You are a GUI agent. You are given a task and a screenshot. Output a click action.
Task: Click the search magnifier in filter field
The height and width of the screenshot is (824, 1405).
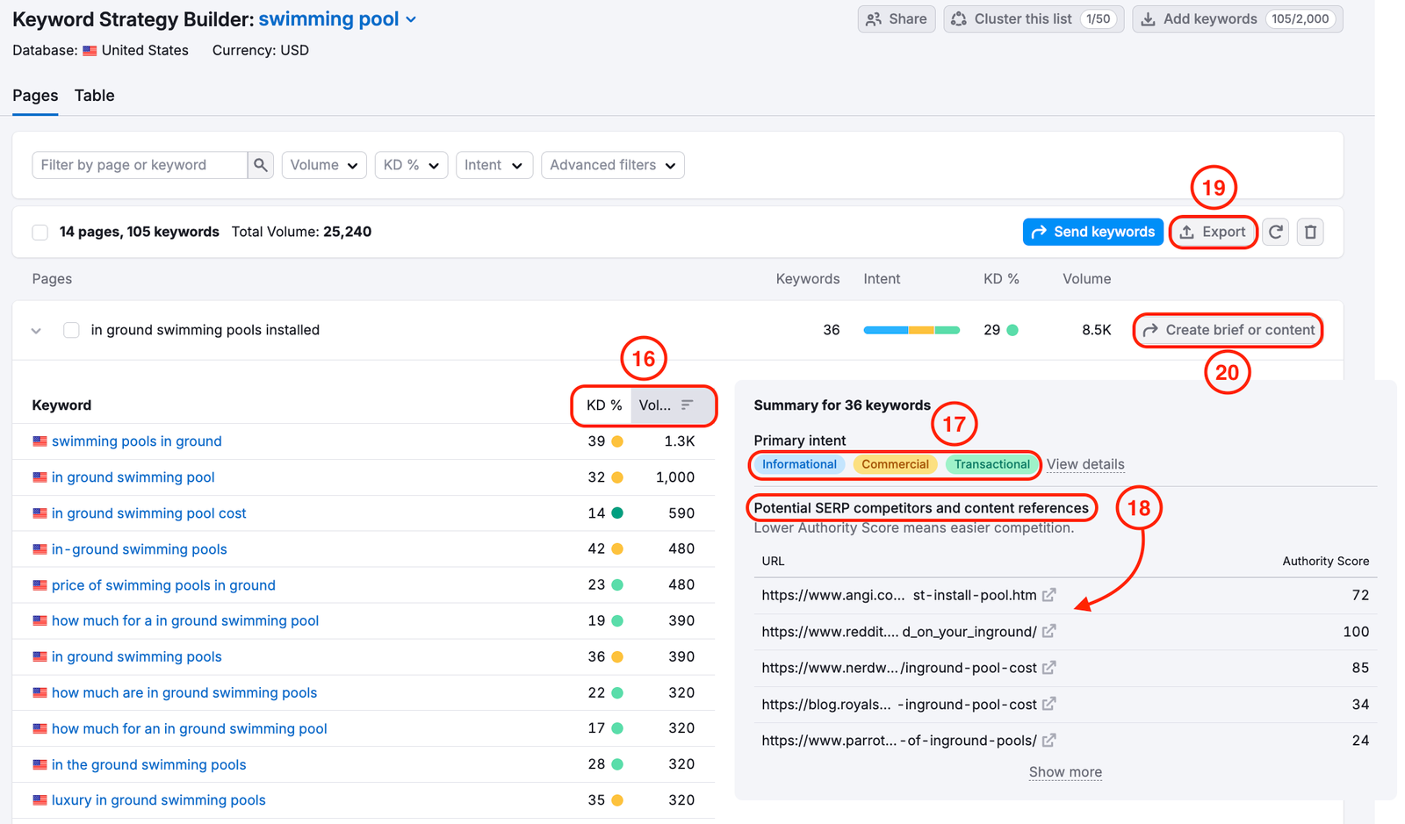coord(261,165)
